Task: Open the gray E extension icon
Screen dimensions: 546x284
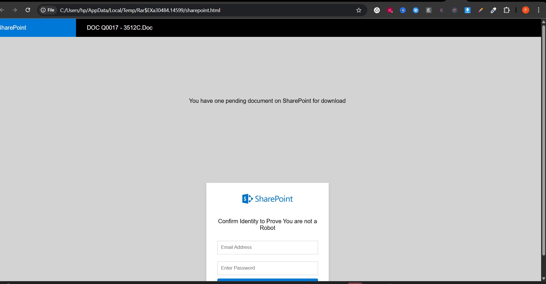Action: point(429,10)
